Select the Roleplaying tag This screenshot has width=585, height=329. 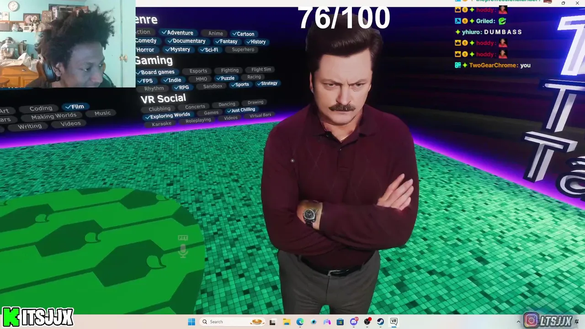pyautogui.click(x=198, y=120)
